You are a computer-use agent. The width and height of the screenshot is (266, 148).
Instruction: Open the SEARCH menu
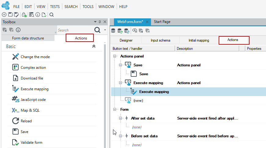(x=71, y=7)
